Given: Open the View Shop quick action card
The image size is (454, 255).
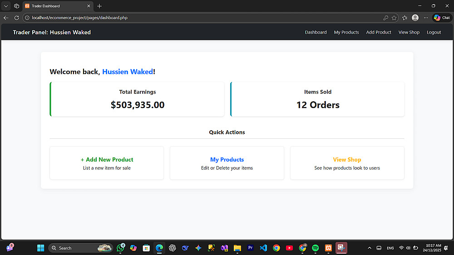Looking at the screenshot, I should coord(347,163).
